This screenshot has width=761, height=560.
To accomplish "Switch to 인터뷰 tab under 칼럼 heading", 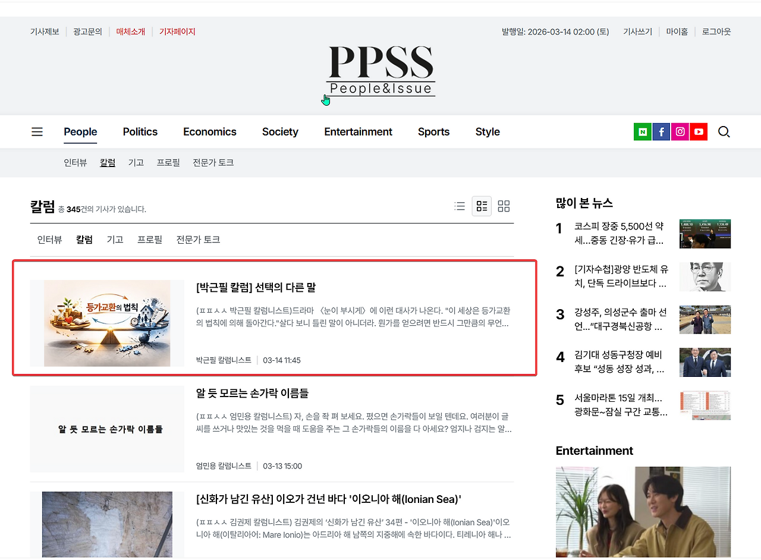I will tap(49, 240).
